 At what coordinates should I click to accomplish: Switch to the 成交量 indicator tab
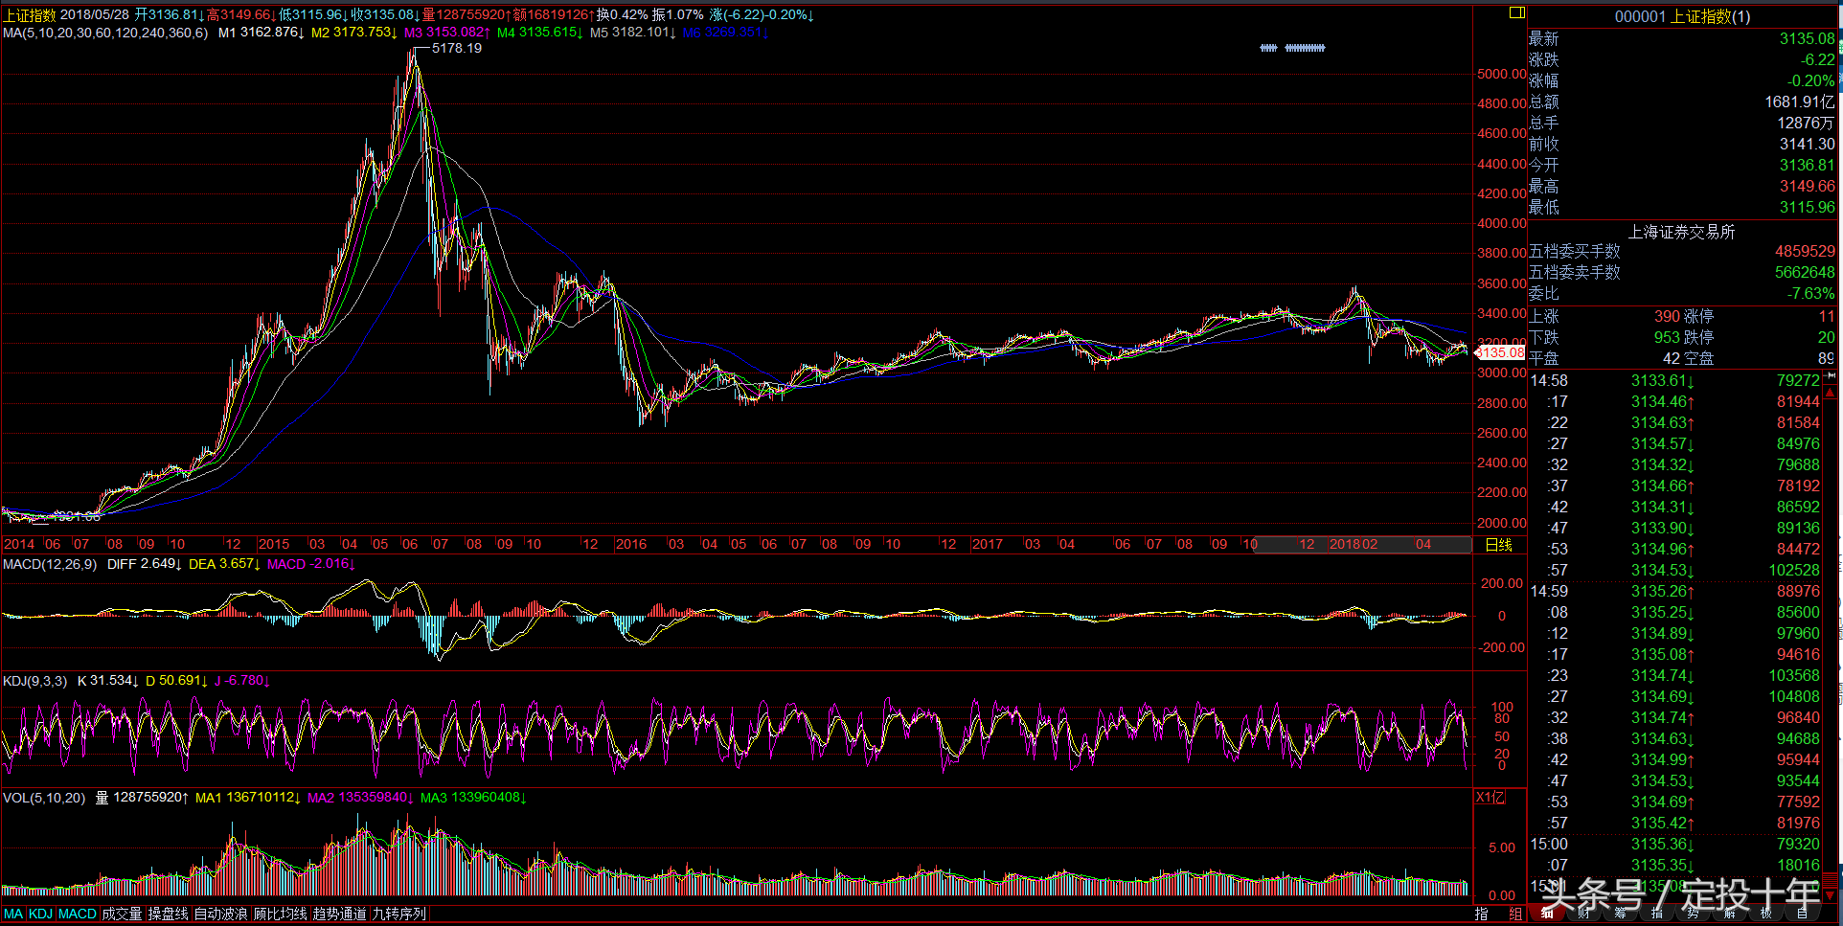[122, 914]
